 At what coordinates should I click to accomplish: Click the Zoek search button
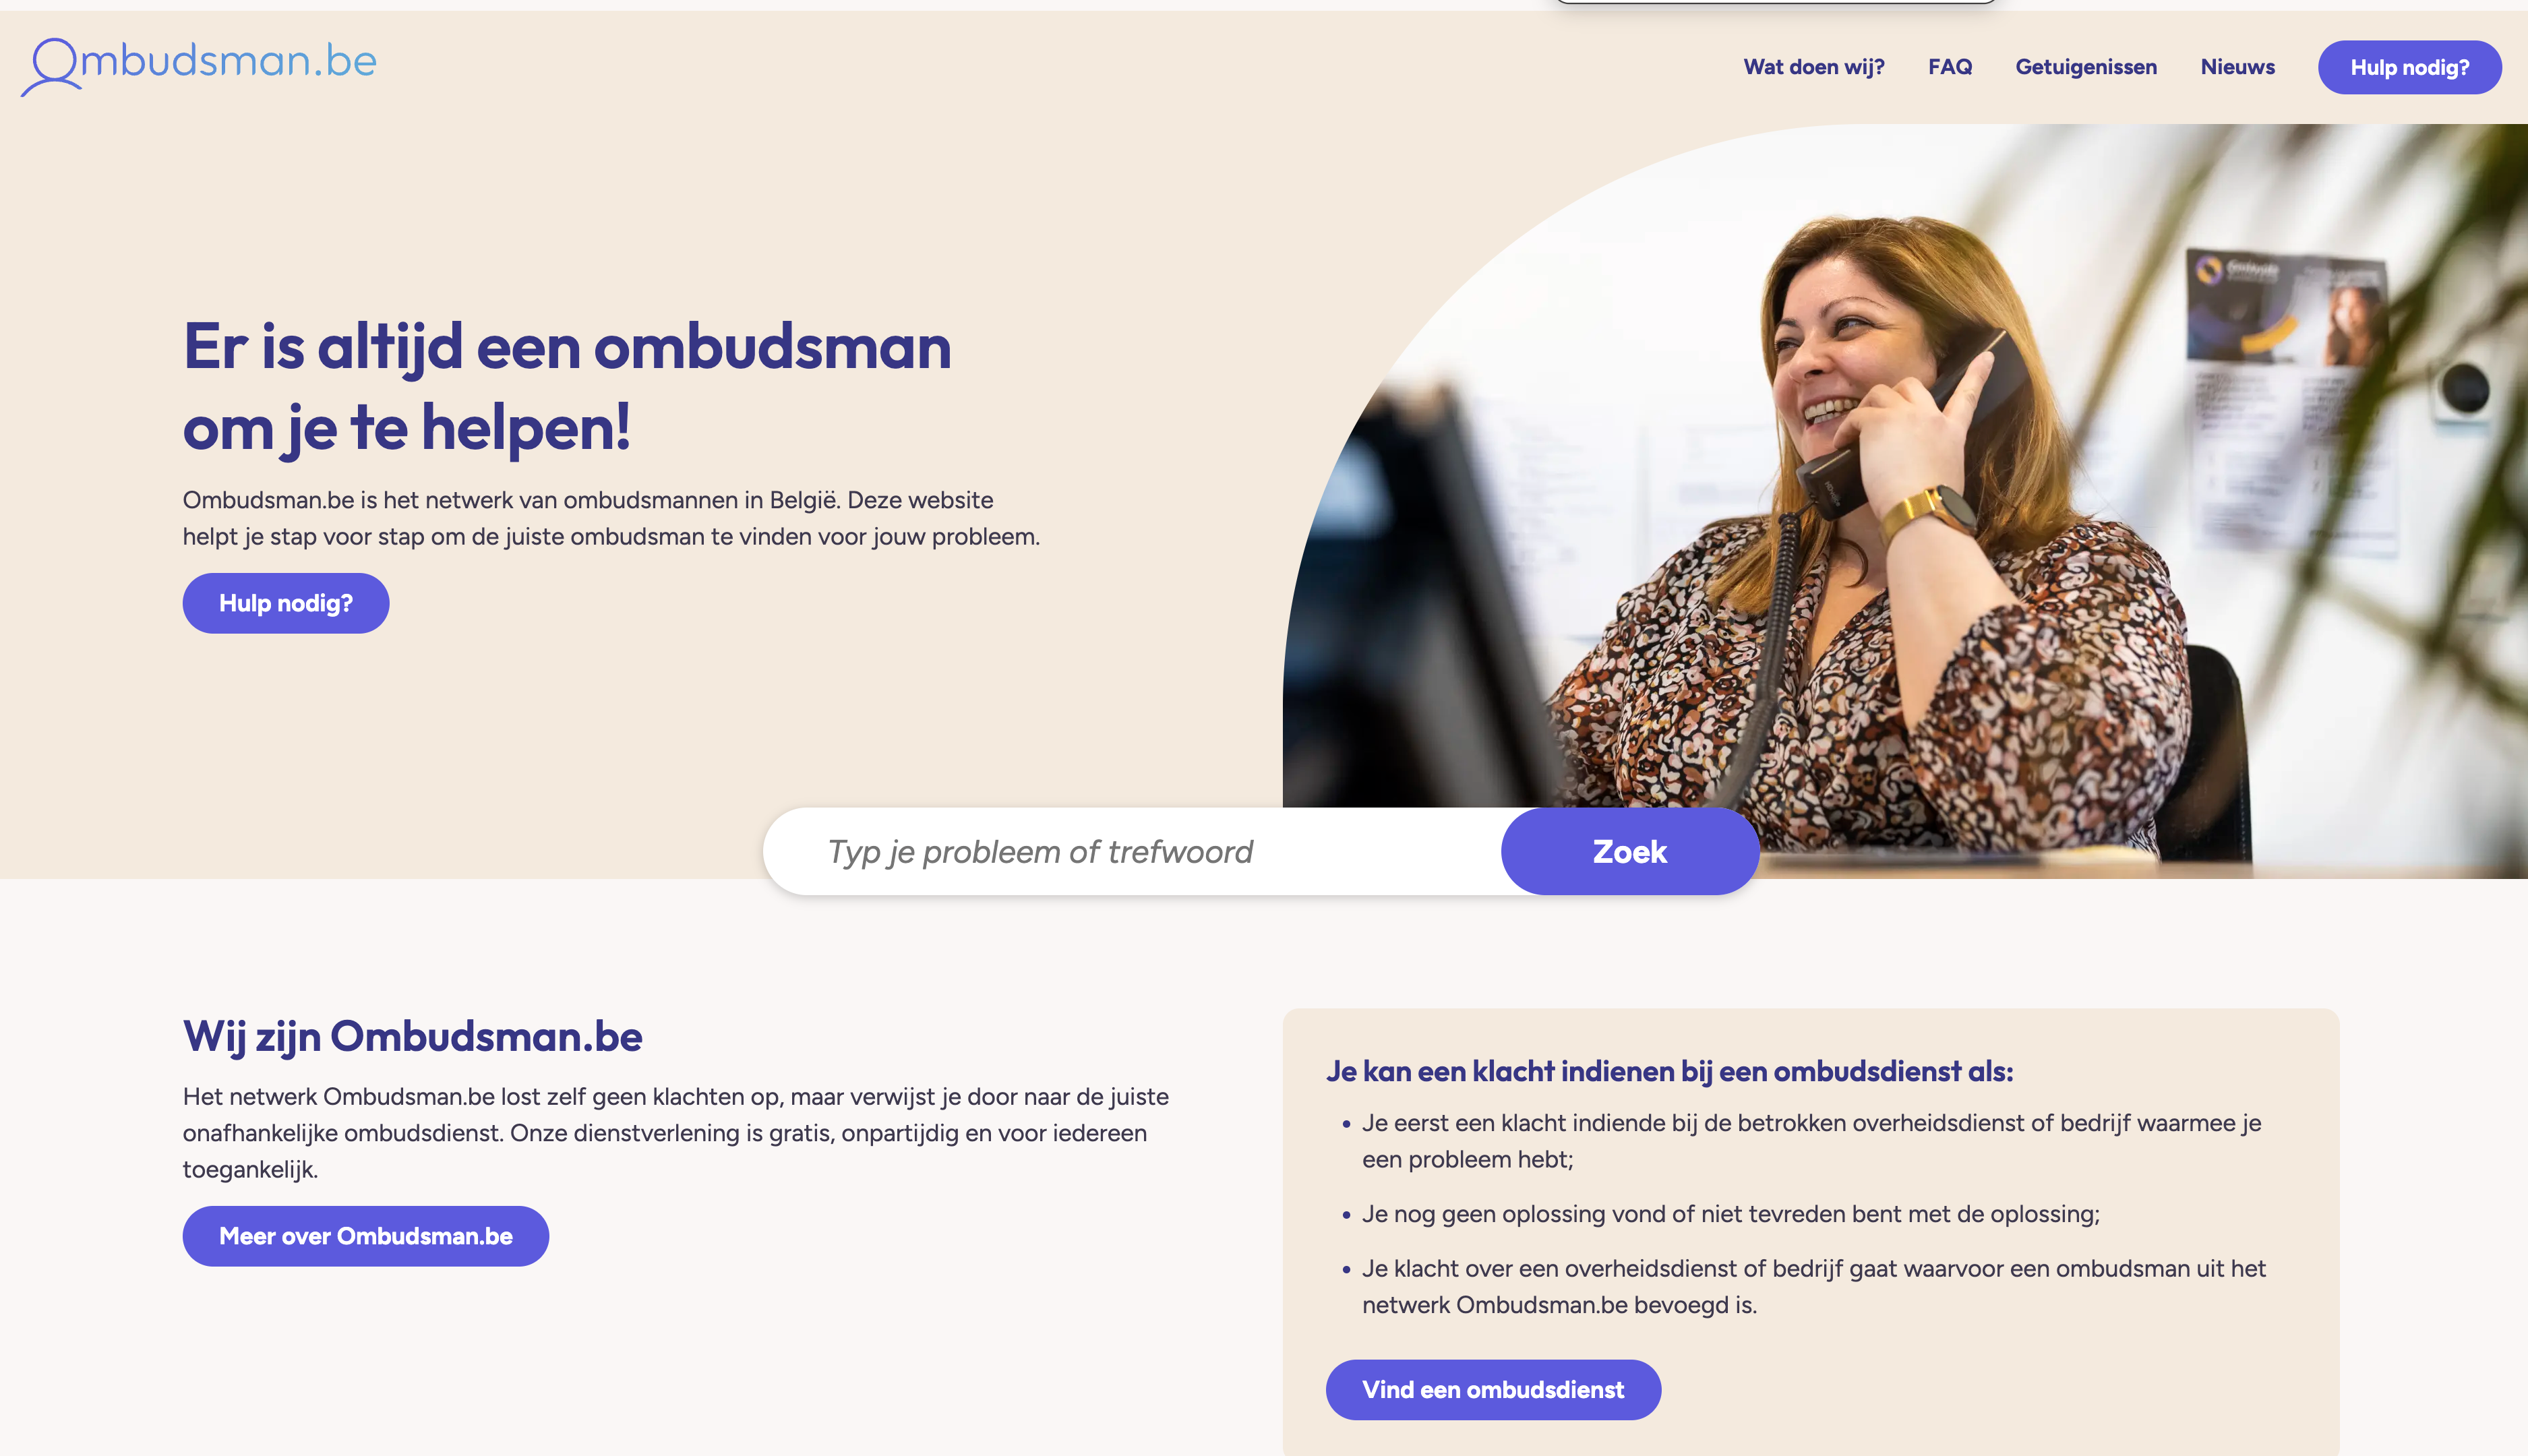pyautogui.click(x=1629, y=851)
